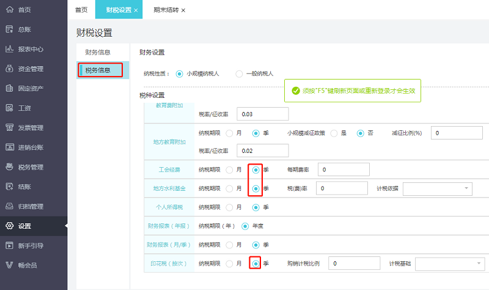The height and width of the screenshot is (290, 489).
Task: Close the 期末结转 tab with its X
Action: pyautogui.click(x=183, y=10)
